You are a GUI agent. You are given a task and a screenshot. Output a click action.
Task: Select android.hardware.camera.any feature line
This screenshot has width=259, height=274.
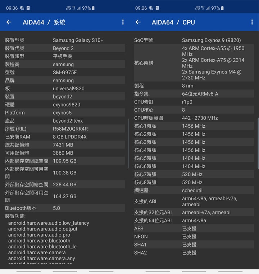(x=42, y=258)
